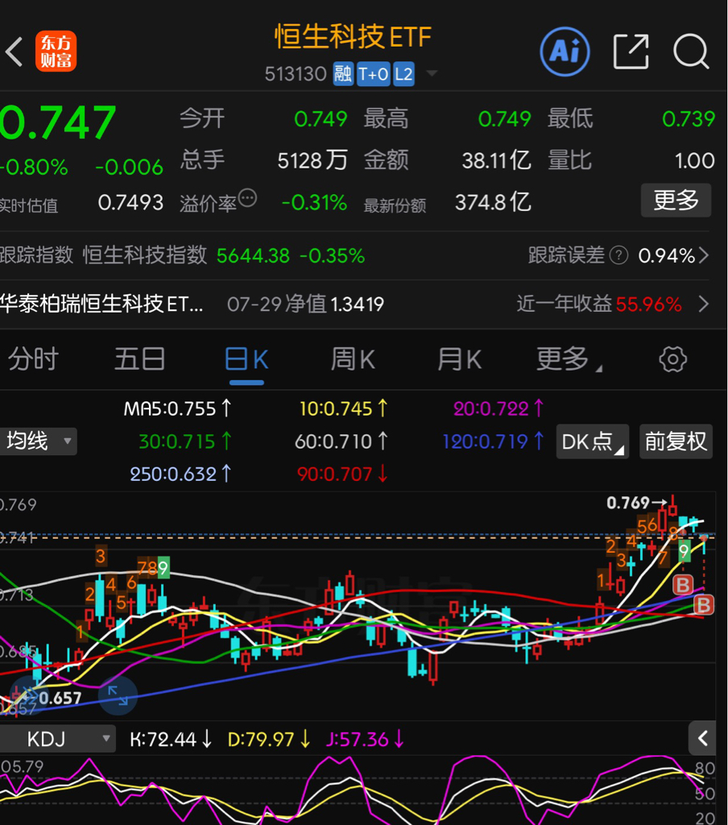Collapse the indicator panel arrow button

[702, 738]
